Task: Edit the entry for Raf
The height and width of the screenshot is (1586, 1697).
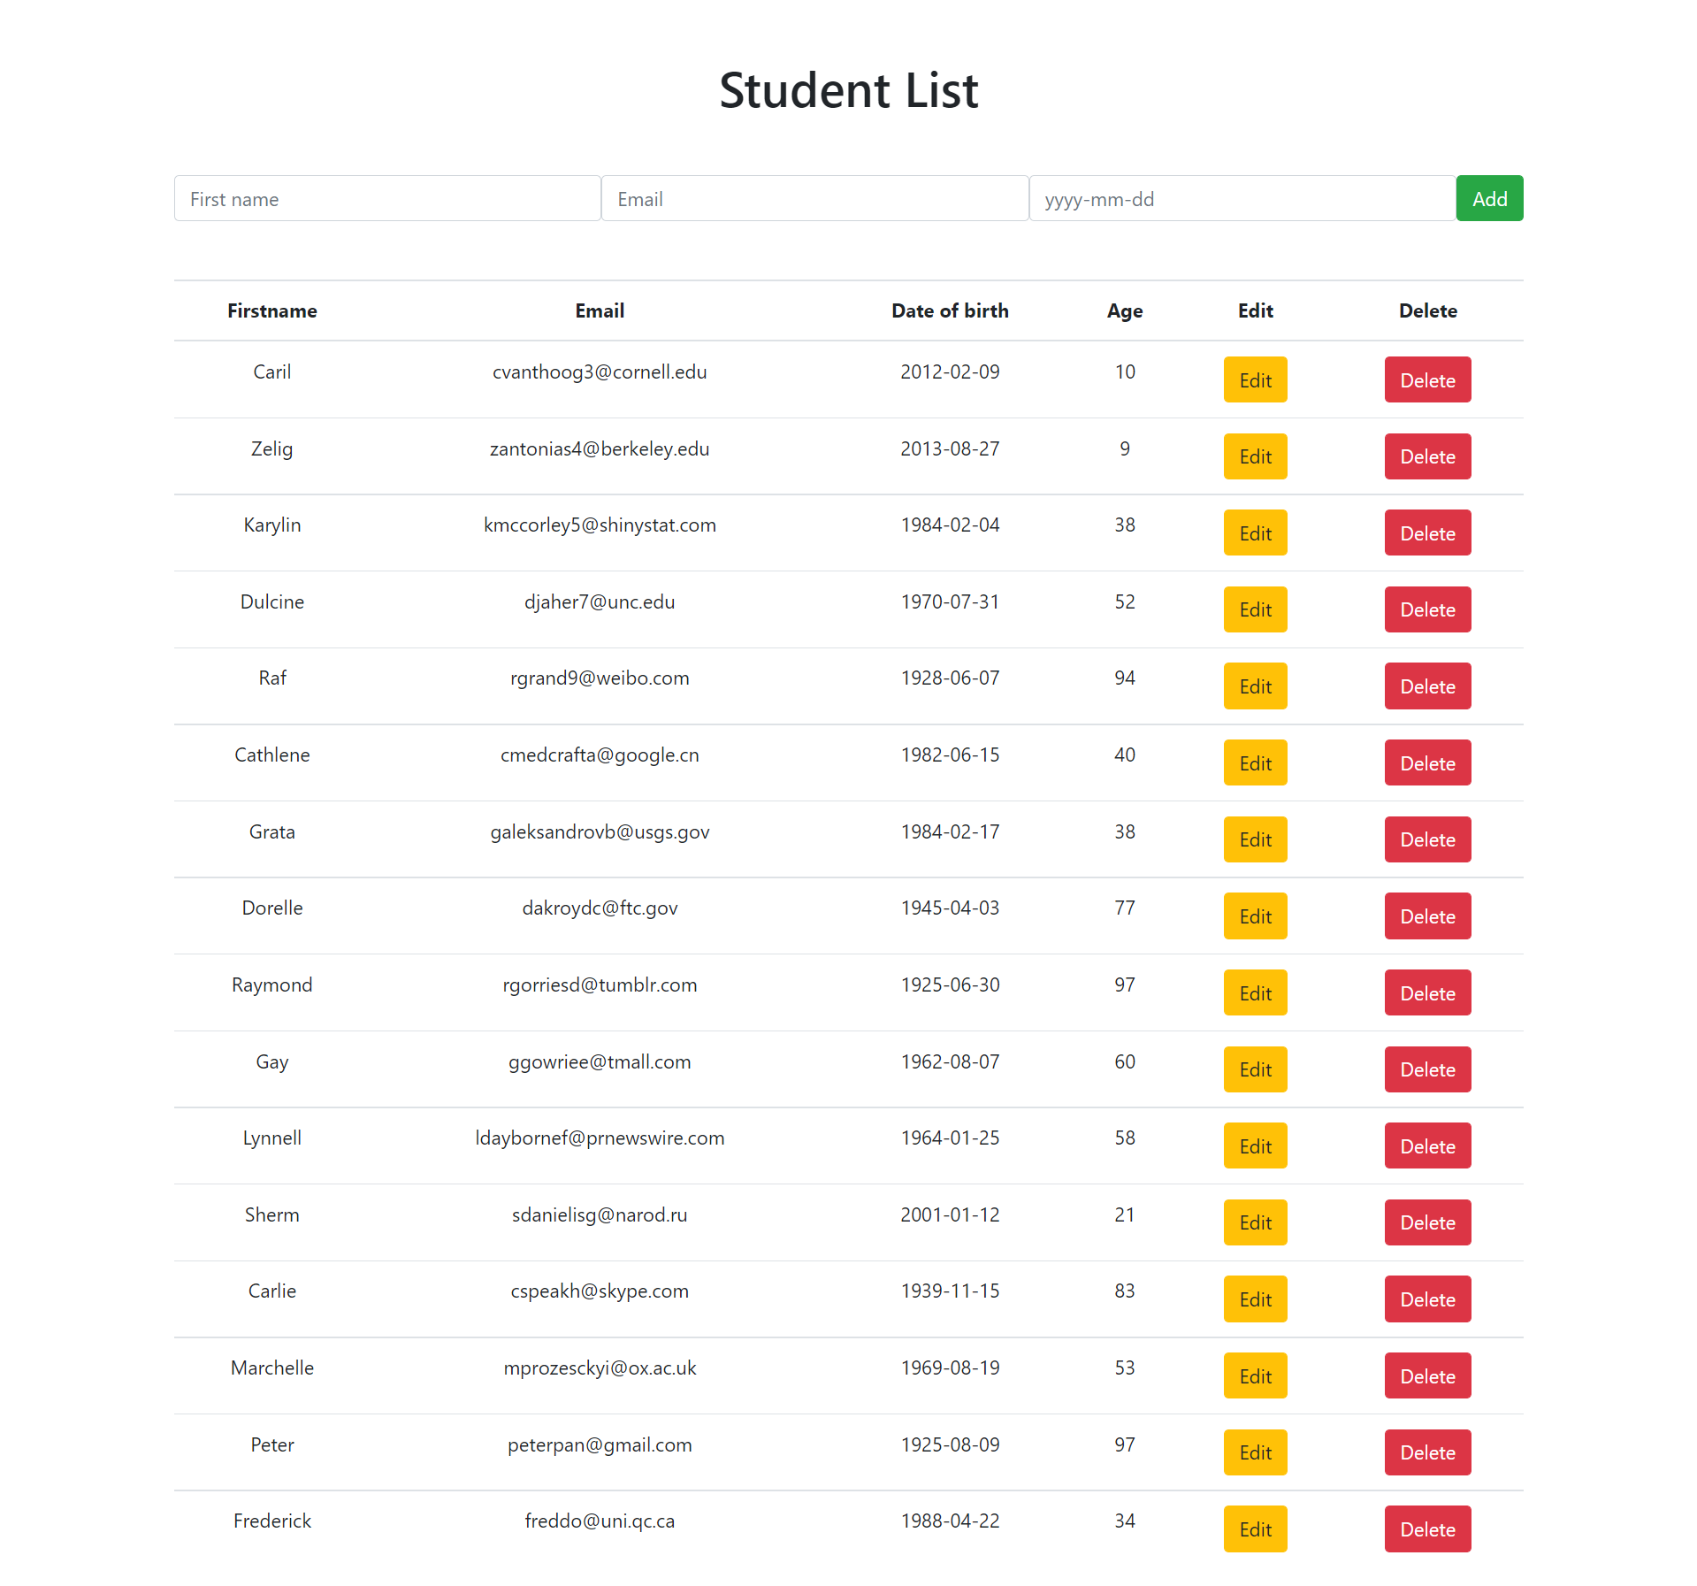Action: coord(1254,686)
